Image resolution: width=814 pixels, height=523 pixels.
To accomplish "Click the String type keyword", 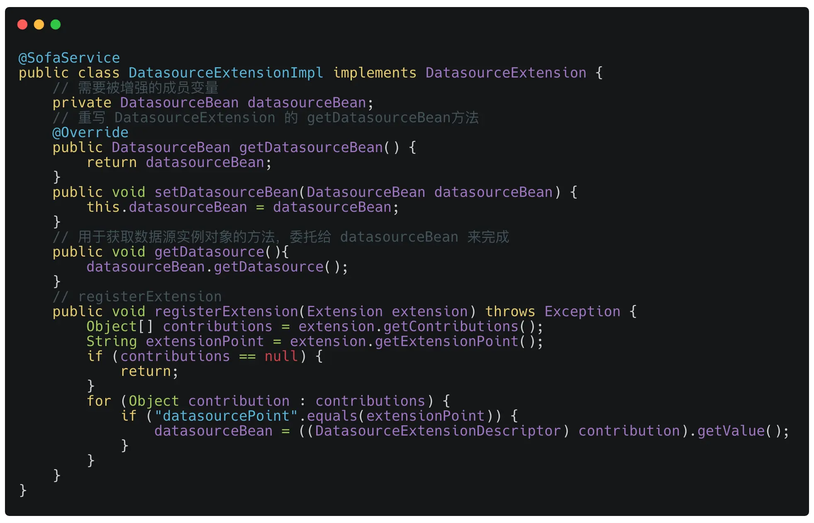I will [111, 341].
